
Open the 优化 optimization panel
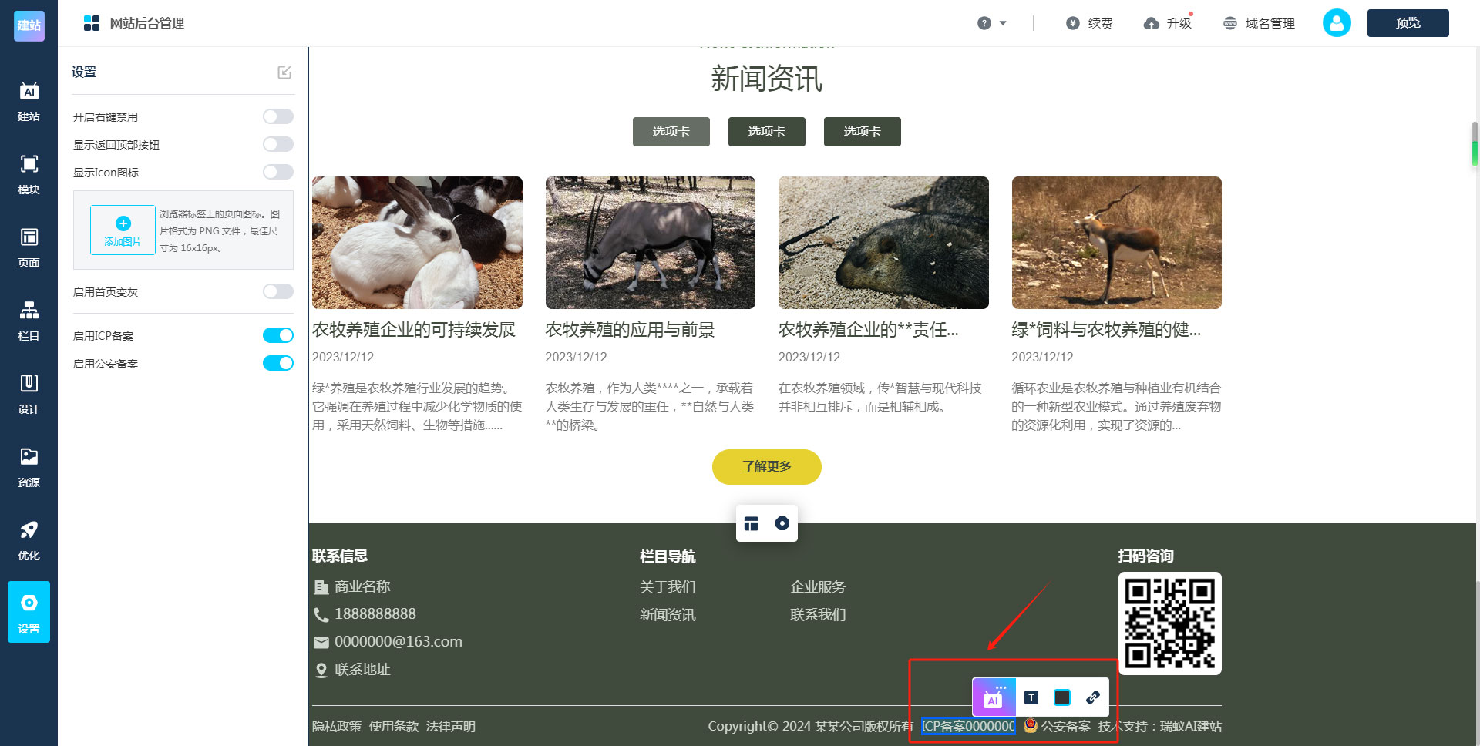point(29,541)
